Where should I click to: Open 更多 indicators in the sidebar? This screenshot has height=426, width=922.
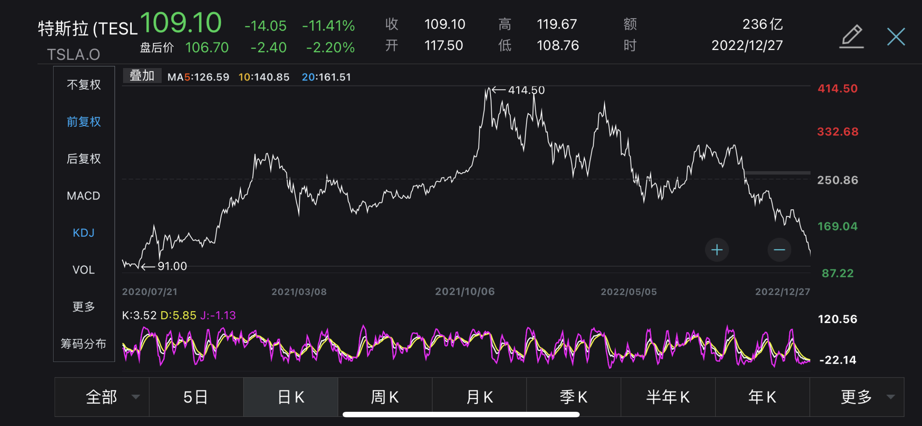coord(84,307)
